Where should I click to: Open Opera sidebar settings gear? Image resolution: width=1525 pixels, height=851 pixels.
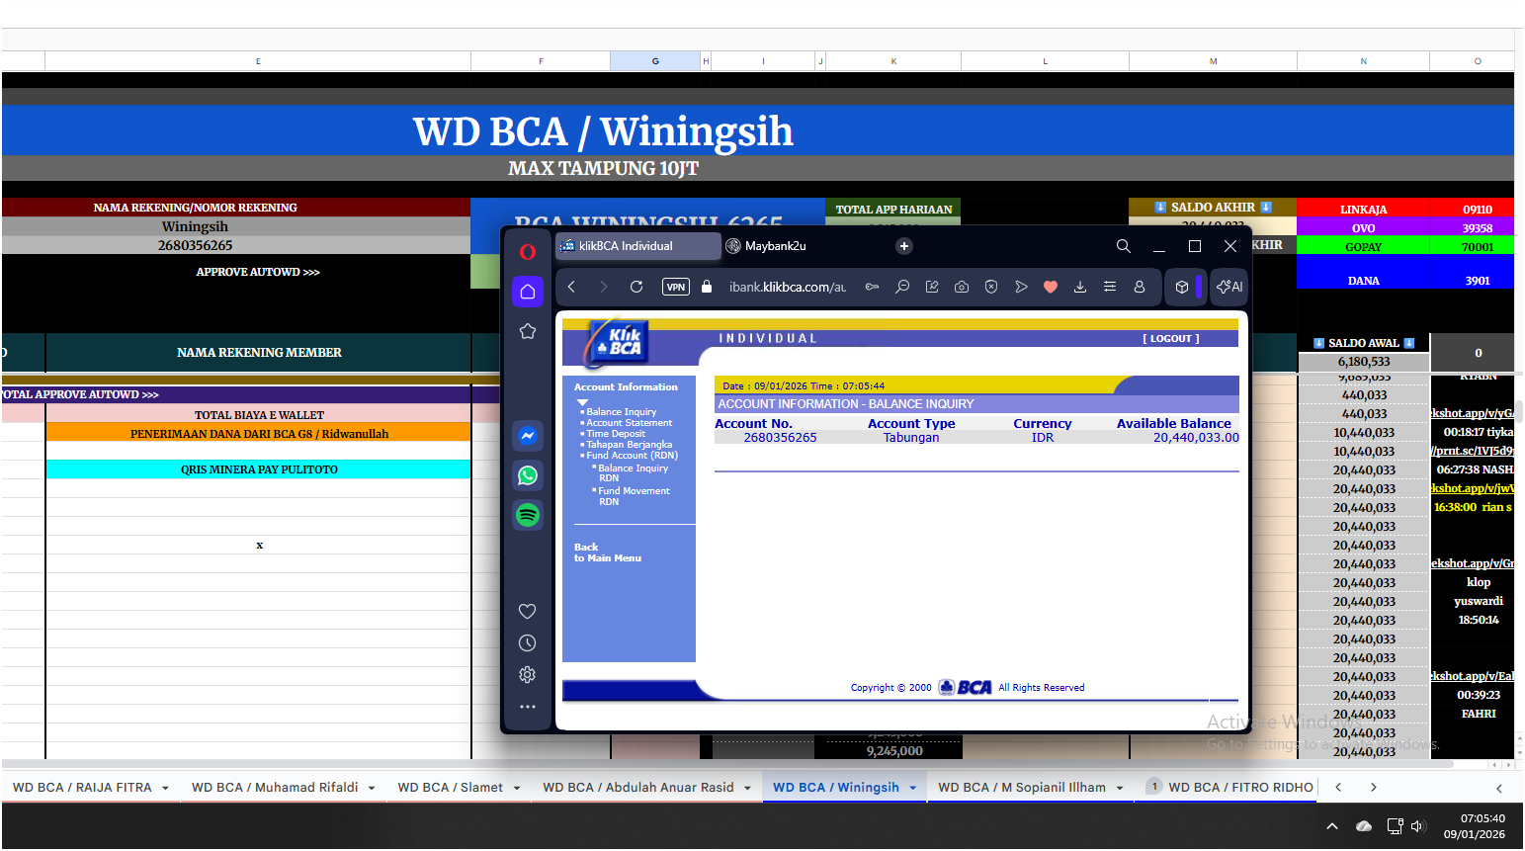[528, 675]
